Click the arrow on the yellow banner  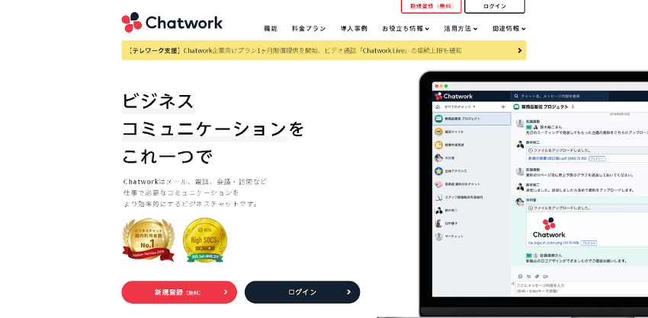519,50
